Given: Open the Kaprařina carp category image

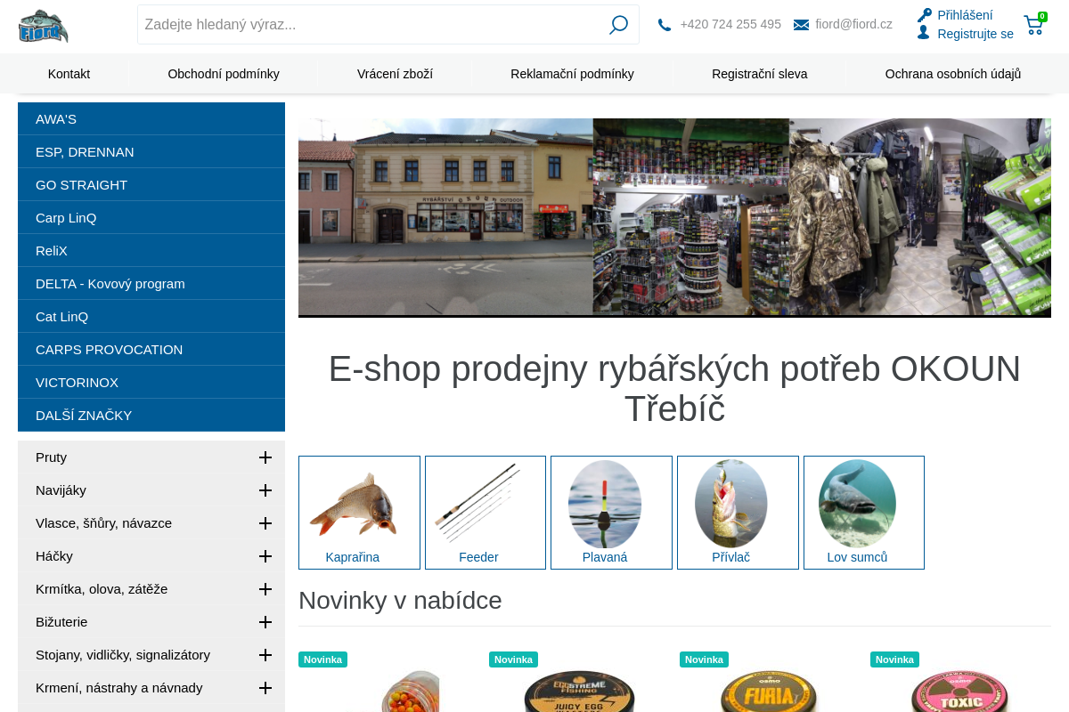Looking at the screenshot, I should pyautogui.click(x=353, y=504).
